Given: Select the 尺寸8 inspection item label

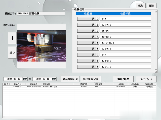Looking at the screenshot, I should [88, 61].
